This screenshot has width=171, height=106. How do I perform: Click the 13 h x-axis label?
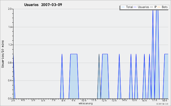coord(114,100)
